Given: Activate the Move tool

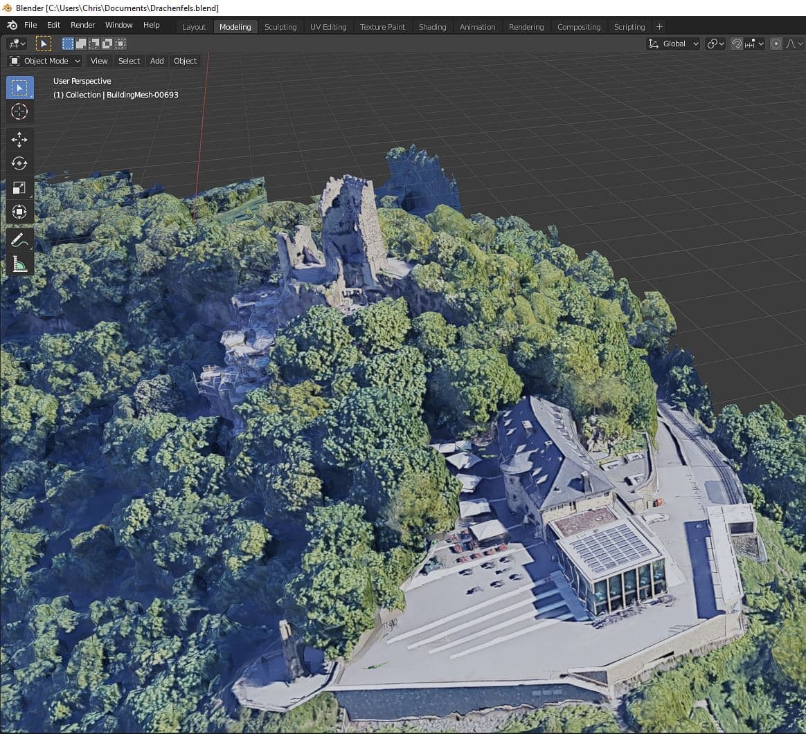Looking at the screenshot, I should pos(19,139).
